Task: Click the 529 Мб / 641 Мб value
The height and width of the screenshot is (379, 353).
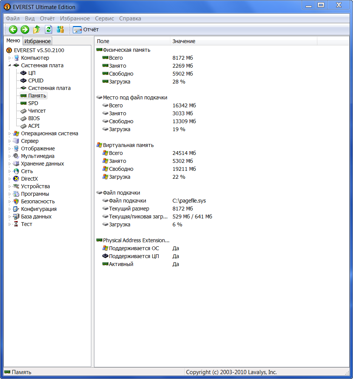Action: tap(192, 217)
